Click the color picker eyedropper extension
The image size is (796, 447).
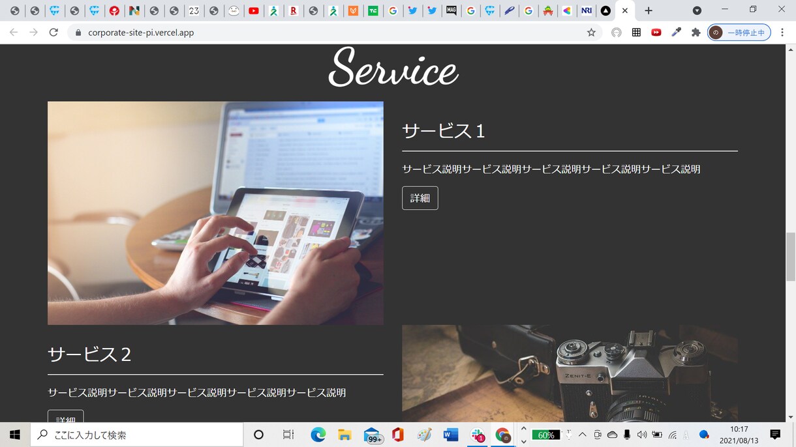[676, 32]
